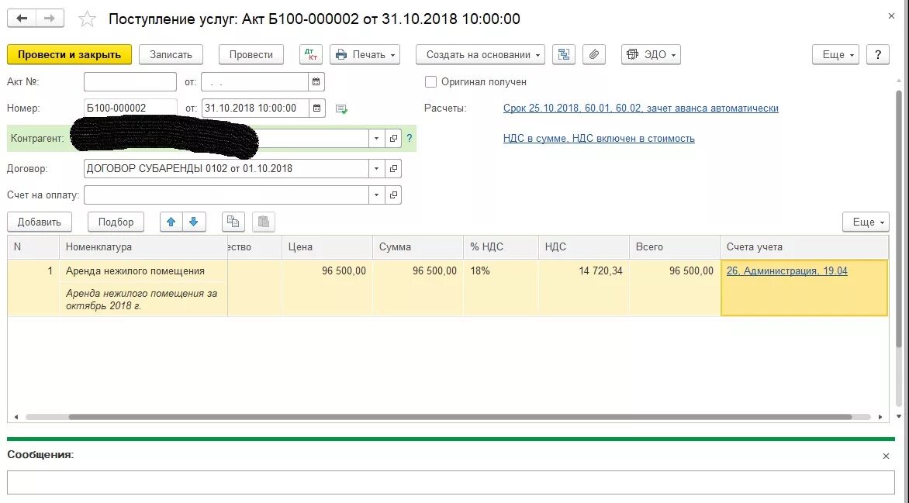Move the table row down with the down arrow
The height and width of the screenshot is (503, 909).
194,222
